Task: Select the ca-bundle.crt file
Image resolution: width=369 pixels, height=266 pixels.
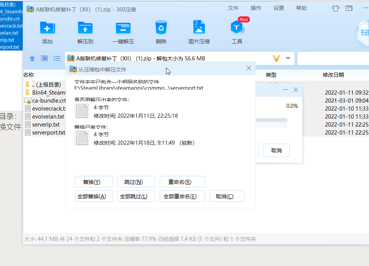Action: click(x=45, y=101)
